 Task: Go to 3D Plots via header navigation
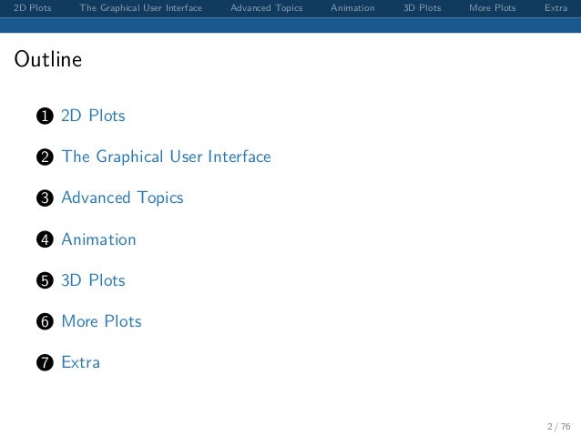point(422,8)
